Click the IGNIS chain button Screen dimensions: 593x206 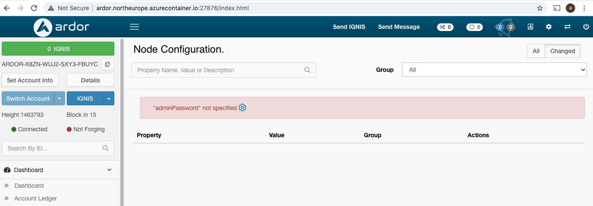pos(85,98)
